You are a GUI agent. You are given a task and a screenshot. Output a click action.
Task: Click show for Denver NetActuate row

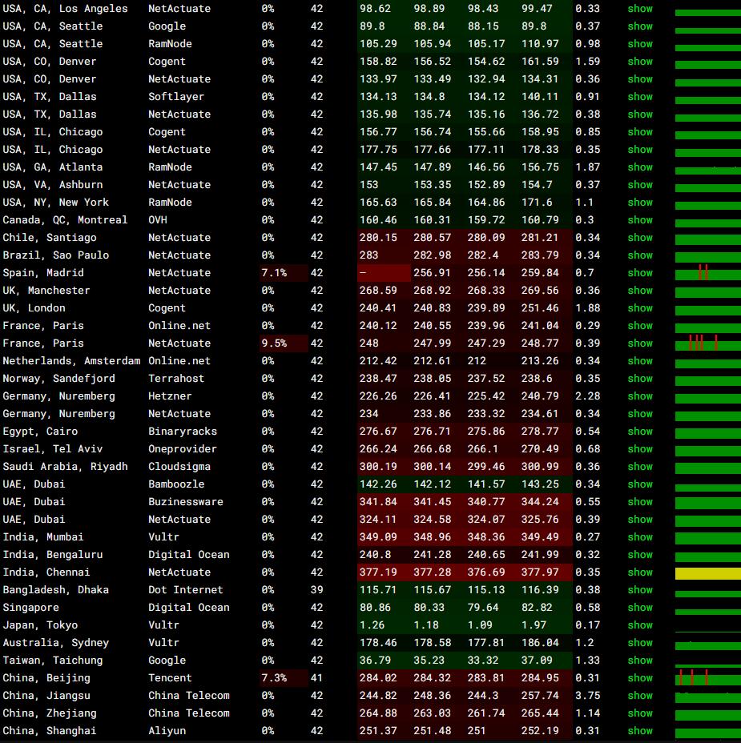(640, 79)
